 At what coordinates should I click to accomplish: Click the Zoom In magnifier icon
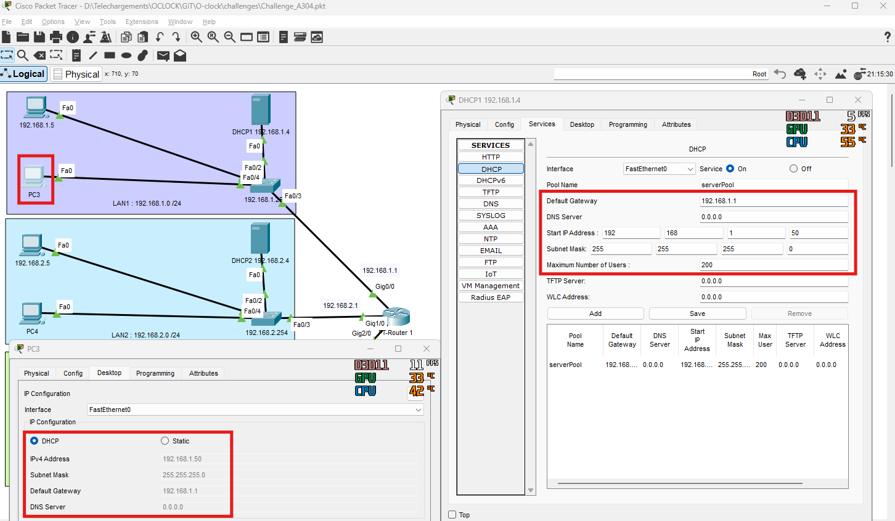197,38
